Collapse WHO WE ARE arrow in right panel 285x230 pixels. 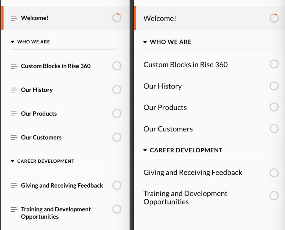click(145, 42)
